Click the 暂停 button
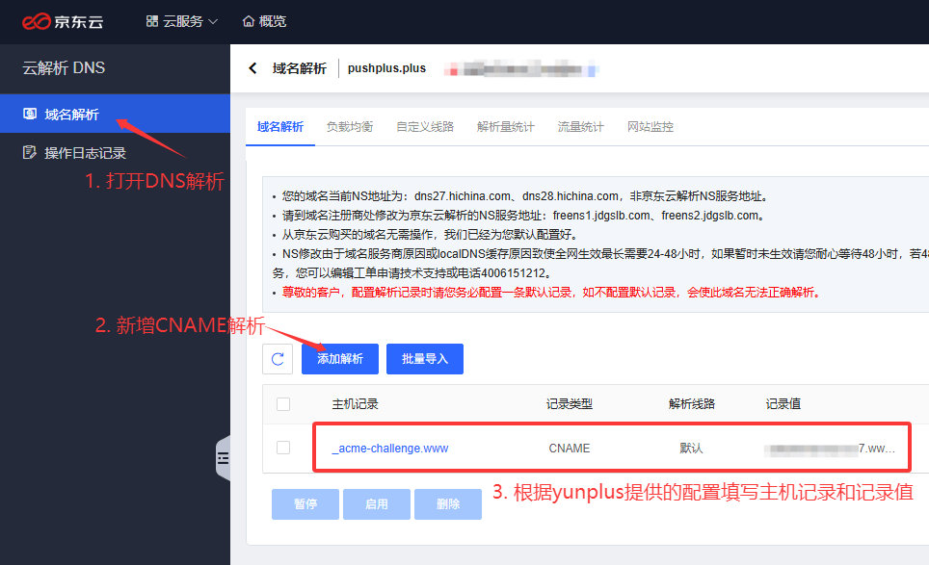 click(x=305, y=504)
